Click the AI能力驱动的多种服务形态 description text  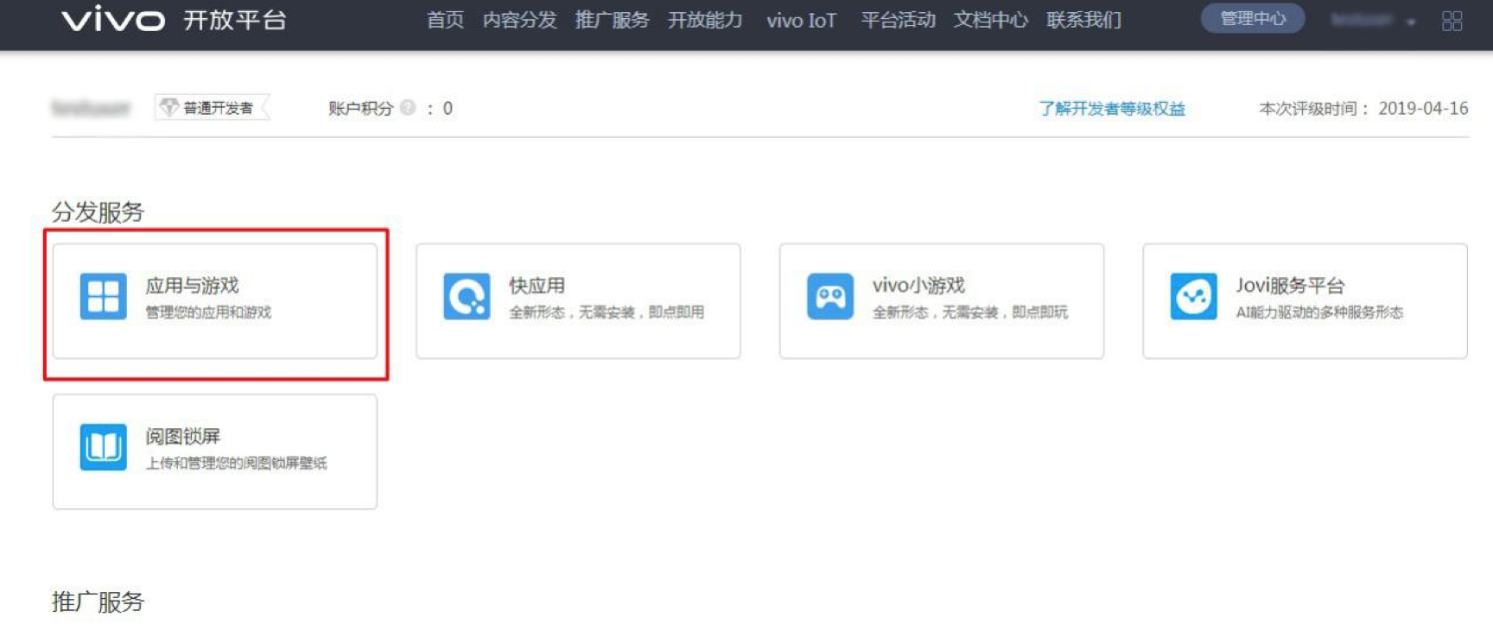(1319, 312)
